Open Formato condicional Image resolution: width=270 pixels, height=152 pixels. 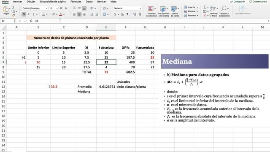coord(151,11)
